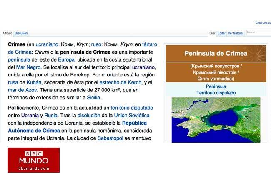Open the Editar tab
The height and width of the screenshot is (180, 271).
(221, 33)
